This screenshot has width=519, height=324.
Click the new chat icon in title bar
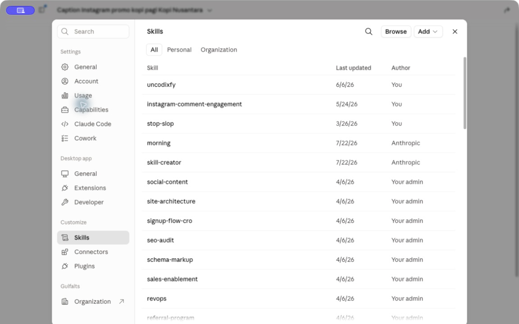click(42, 9)
